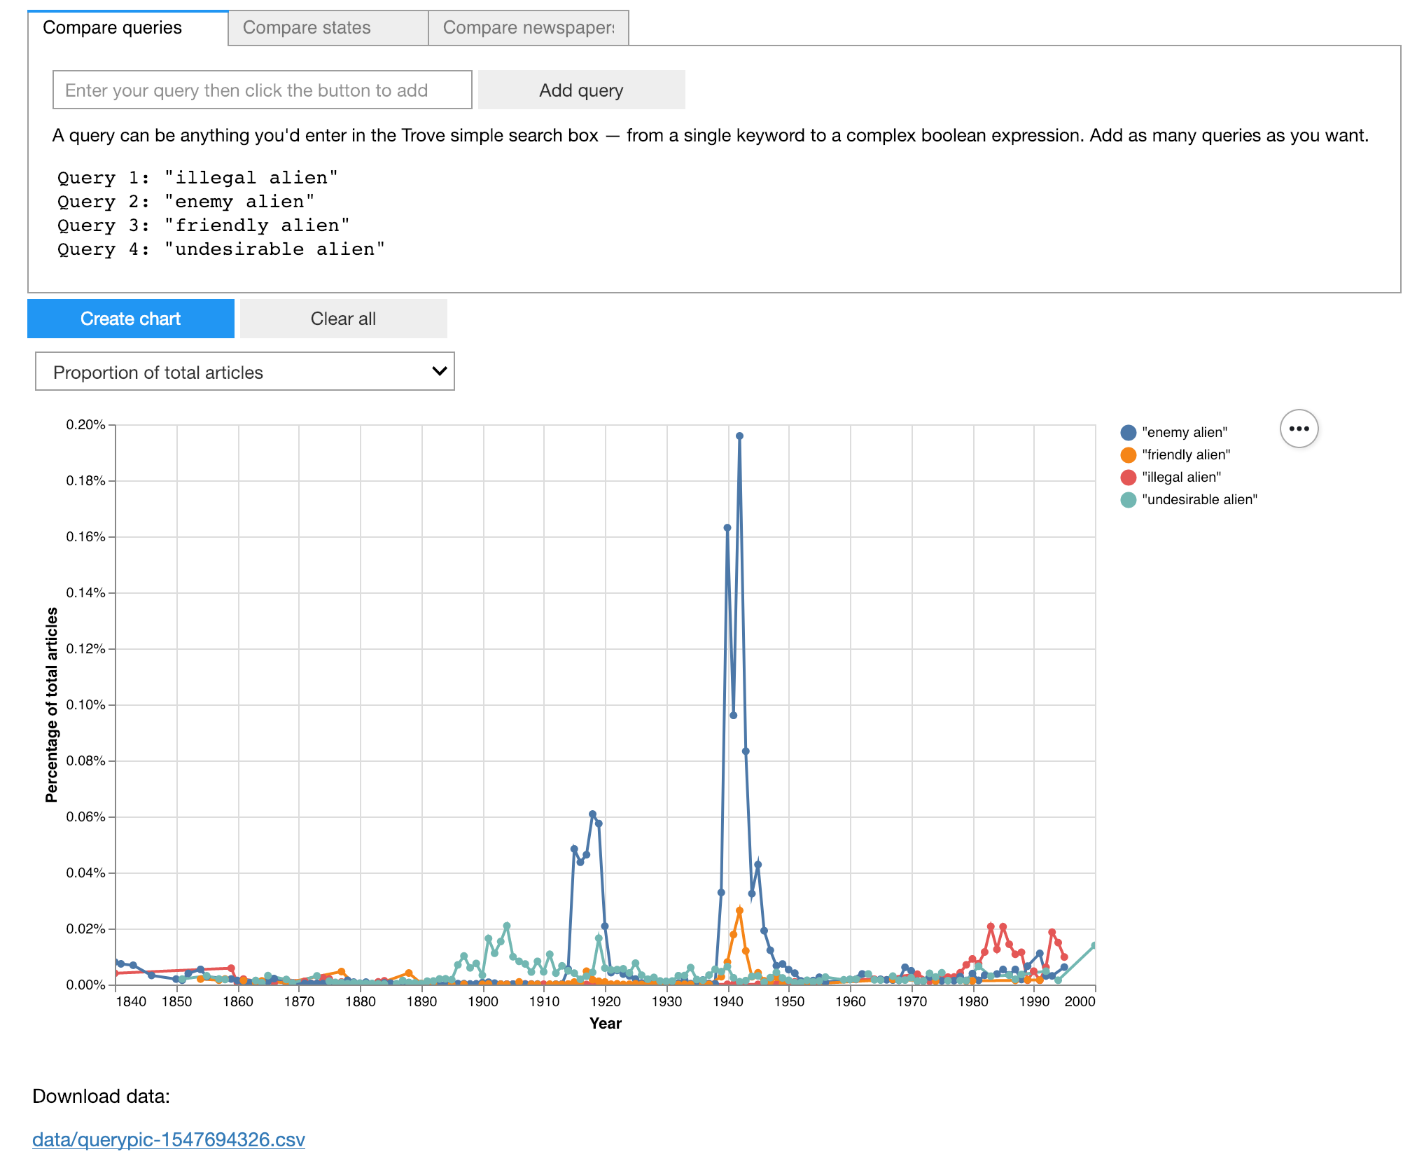Click the 1940 enemy alien data point
Screen dimensions: 1424x1168
(x=727, y=528)
